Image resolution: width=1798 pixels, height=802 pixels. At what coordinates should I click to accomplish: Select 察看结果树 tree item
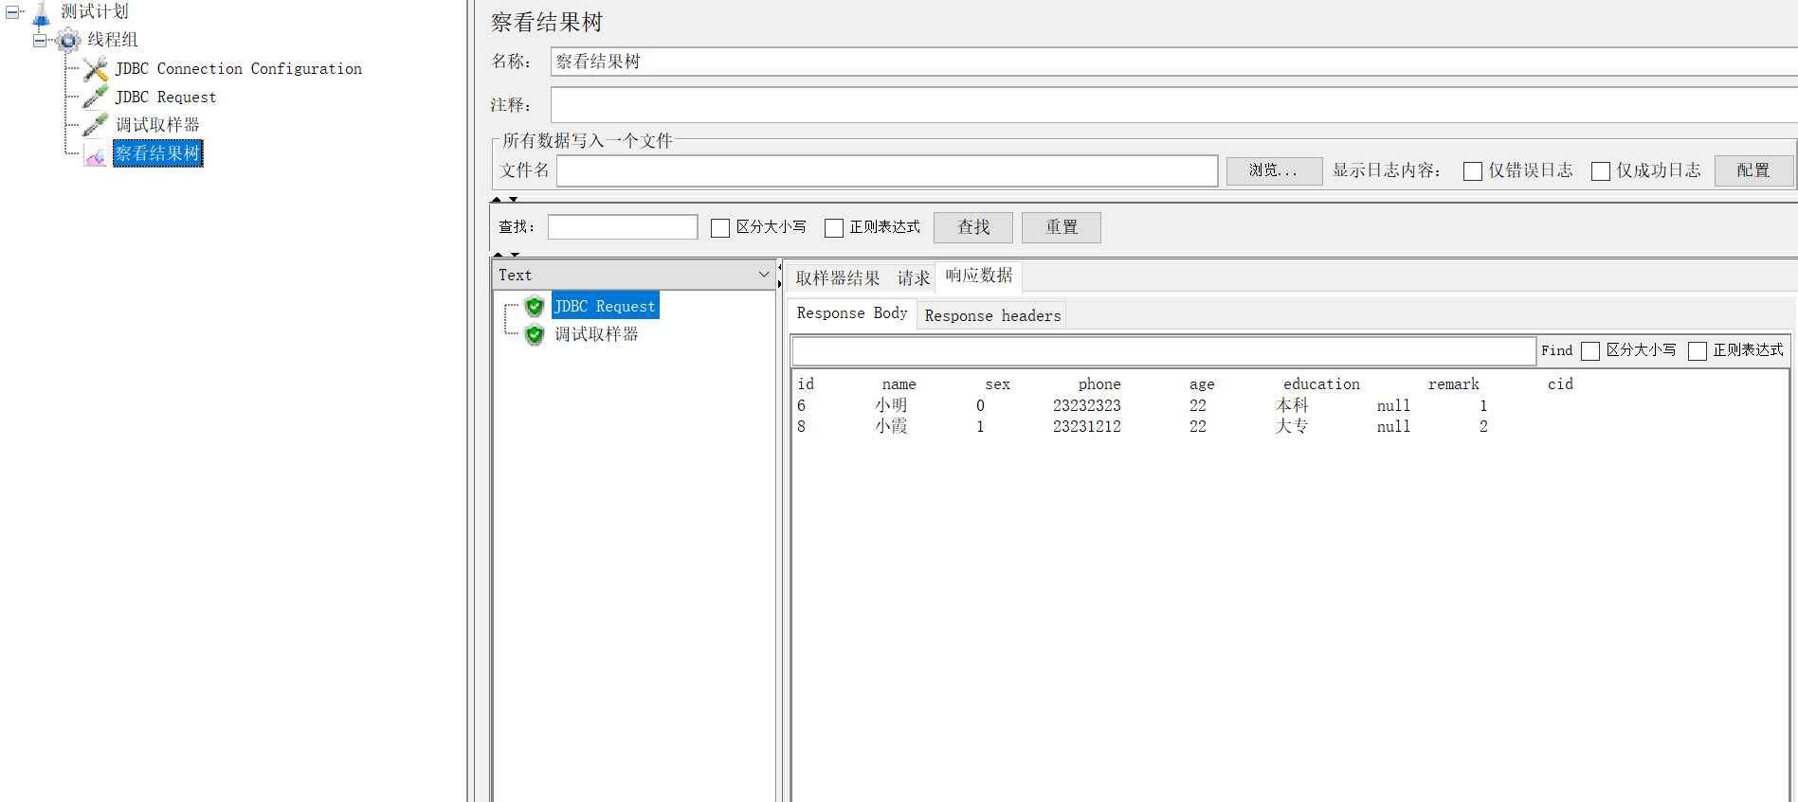157,153
